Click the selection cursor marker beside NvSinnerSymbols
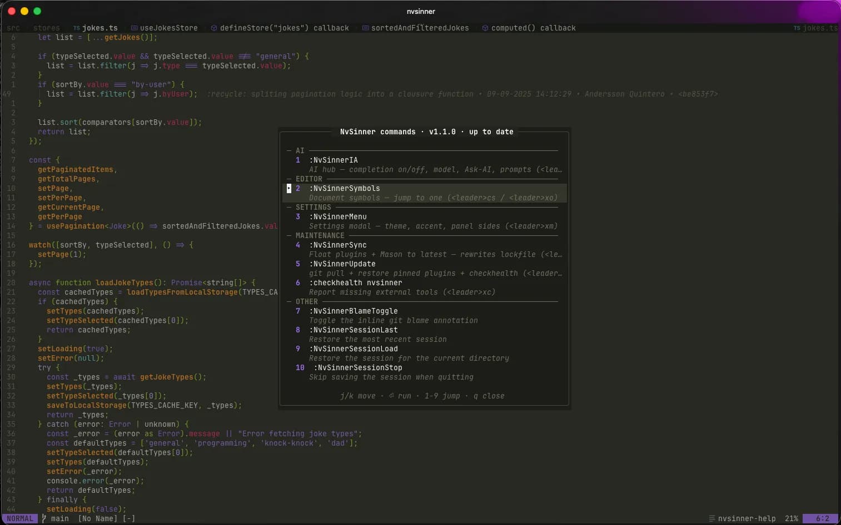The image size is (841, 525). [288, 189]
